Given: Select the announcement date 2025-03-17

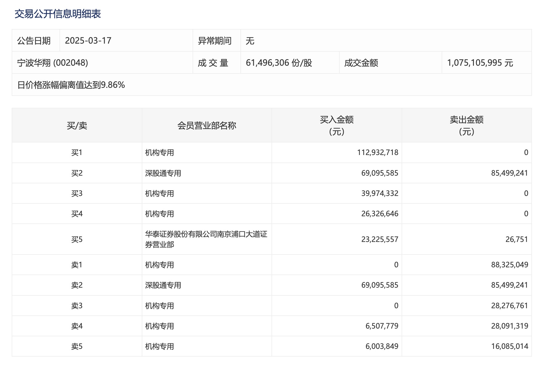Looking at the screenshot, I should click(x=88, y=41).
